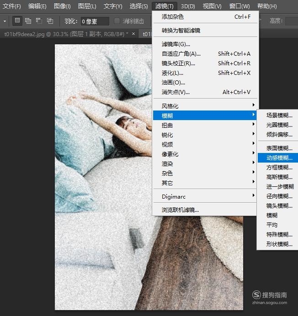Viewport: 298px width, 316px height.
Task: Select 表面模糊... in blur submenu
Action: [278, 148]
